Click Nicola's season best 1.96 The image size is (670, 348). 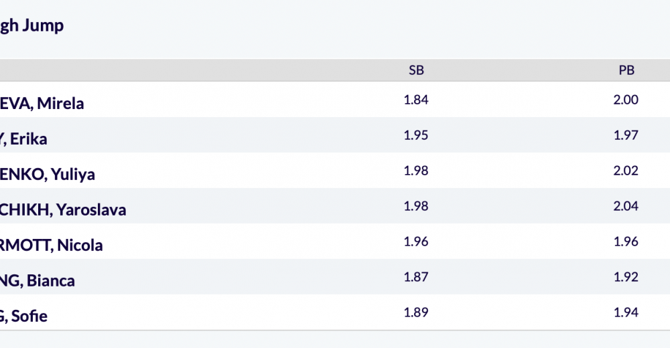click(x=416, y=241)
